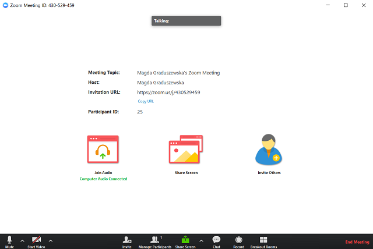This screenshot has height=249, width=373.
Task: Click the Talking indicator bar
Action: point(186,21)
